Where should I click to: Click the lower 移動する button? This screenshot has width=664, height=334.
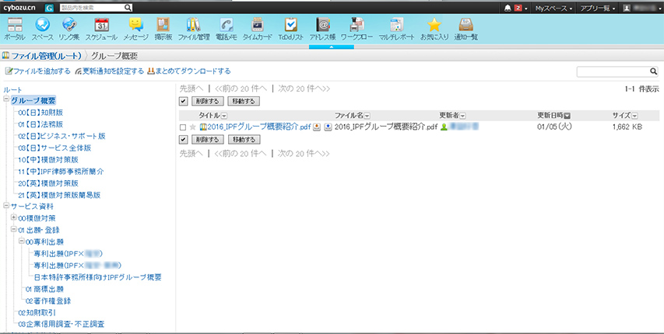244,140
